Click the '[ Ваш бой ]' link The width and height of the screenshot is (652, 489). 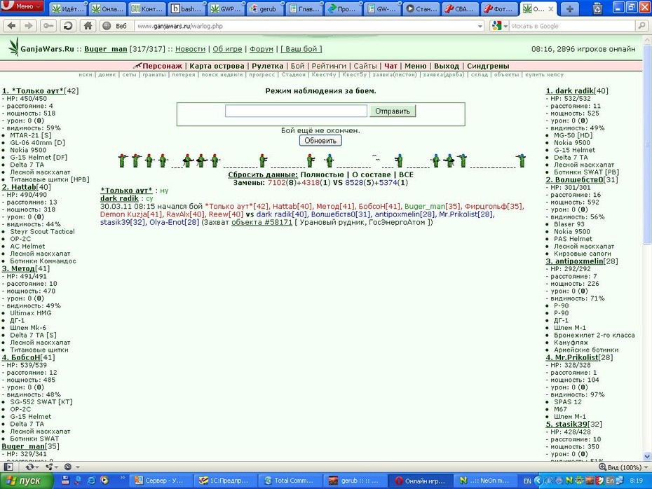(x=301, y=49)
